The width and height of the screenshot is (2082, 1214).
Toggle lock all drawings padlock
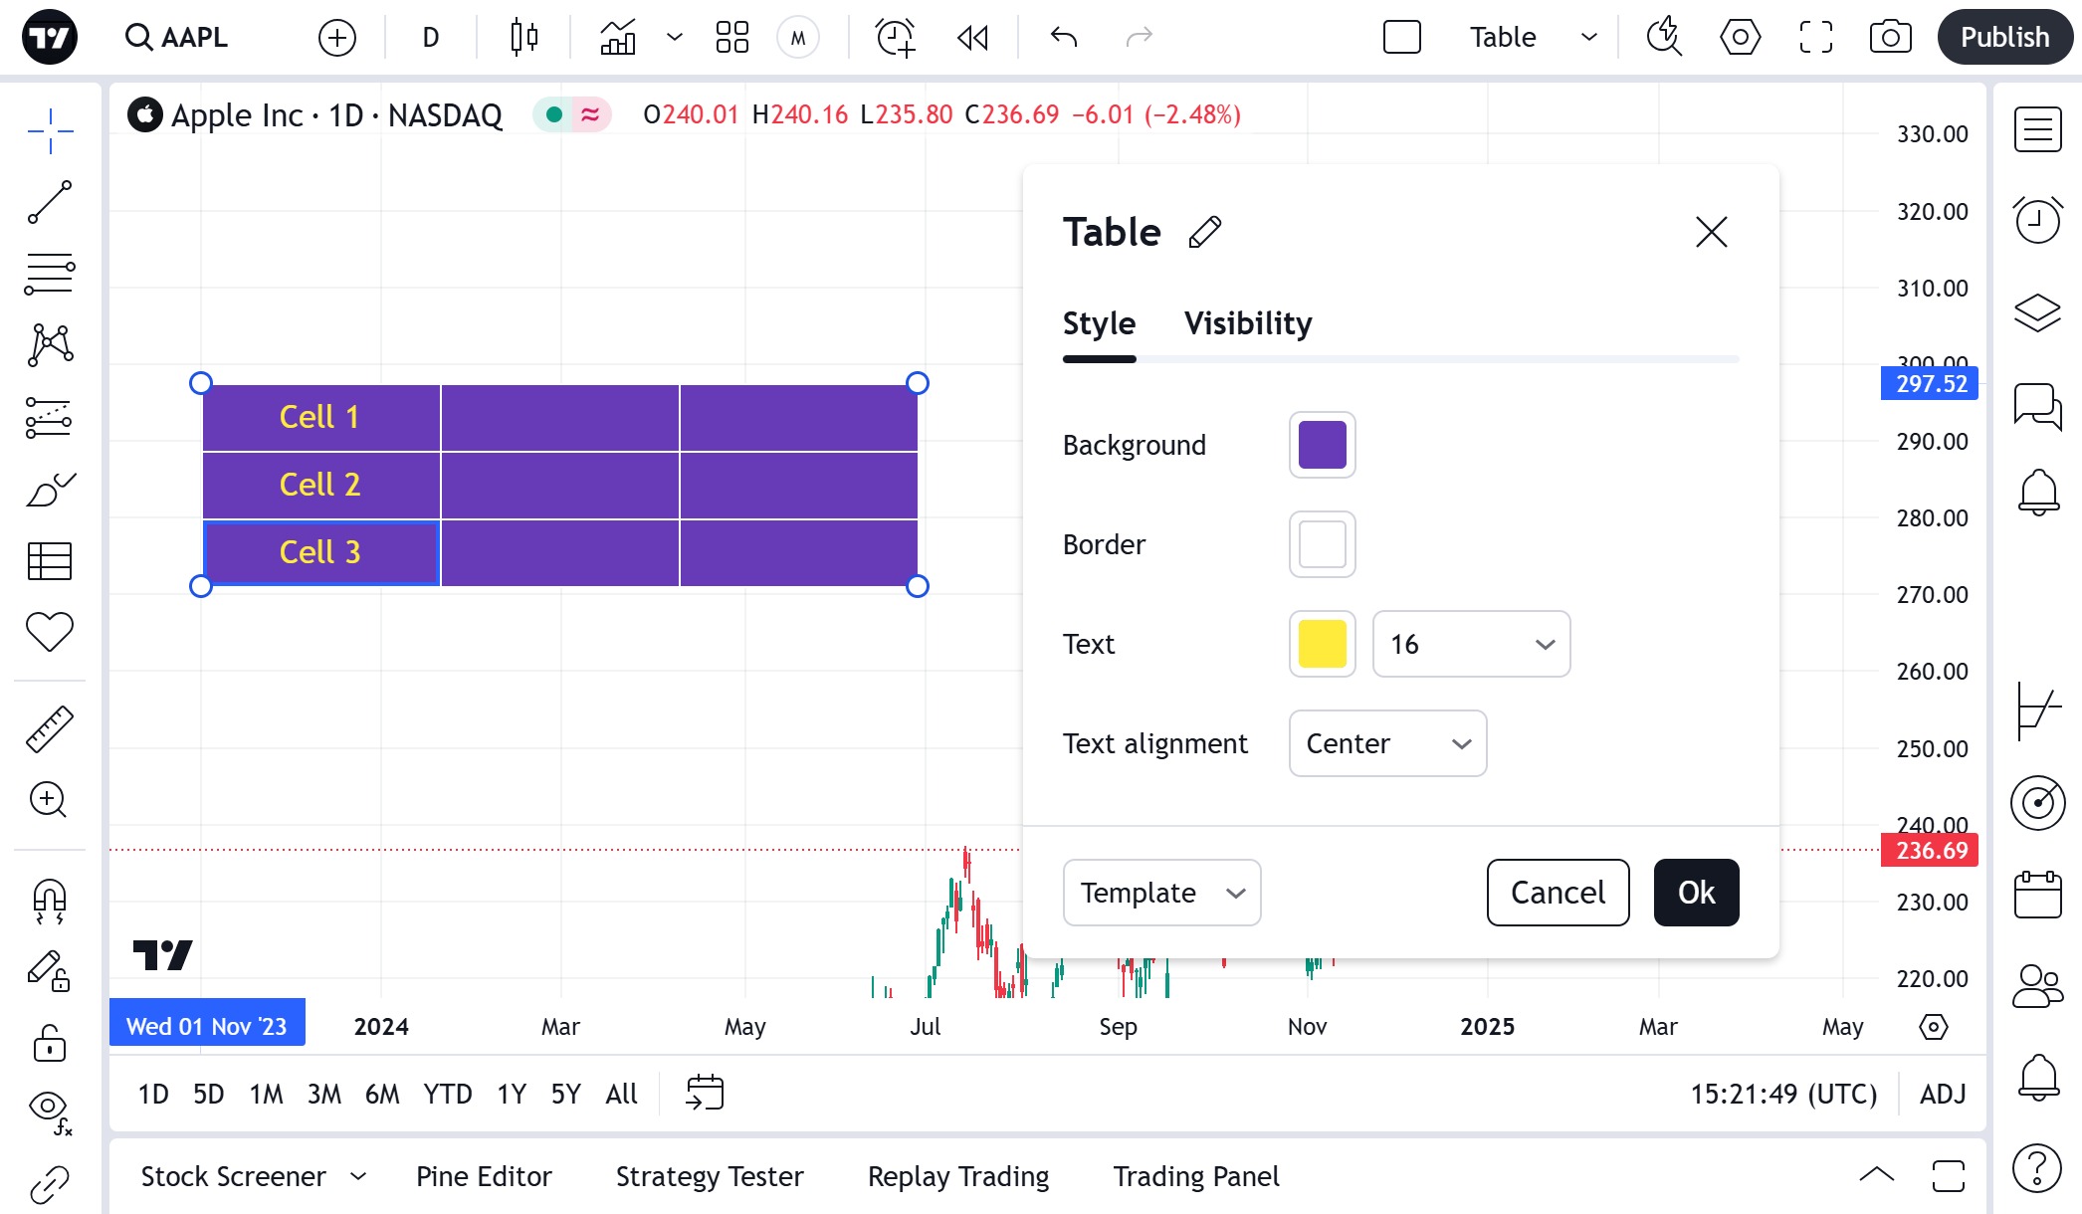[50, 1044]
